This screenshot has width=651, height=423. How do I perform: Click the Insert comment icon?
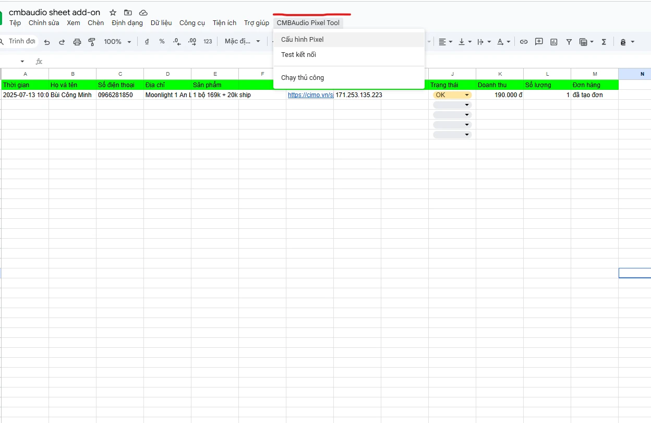tap(539, 42)
